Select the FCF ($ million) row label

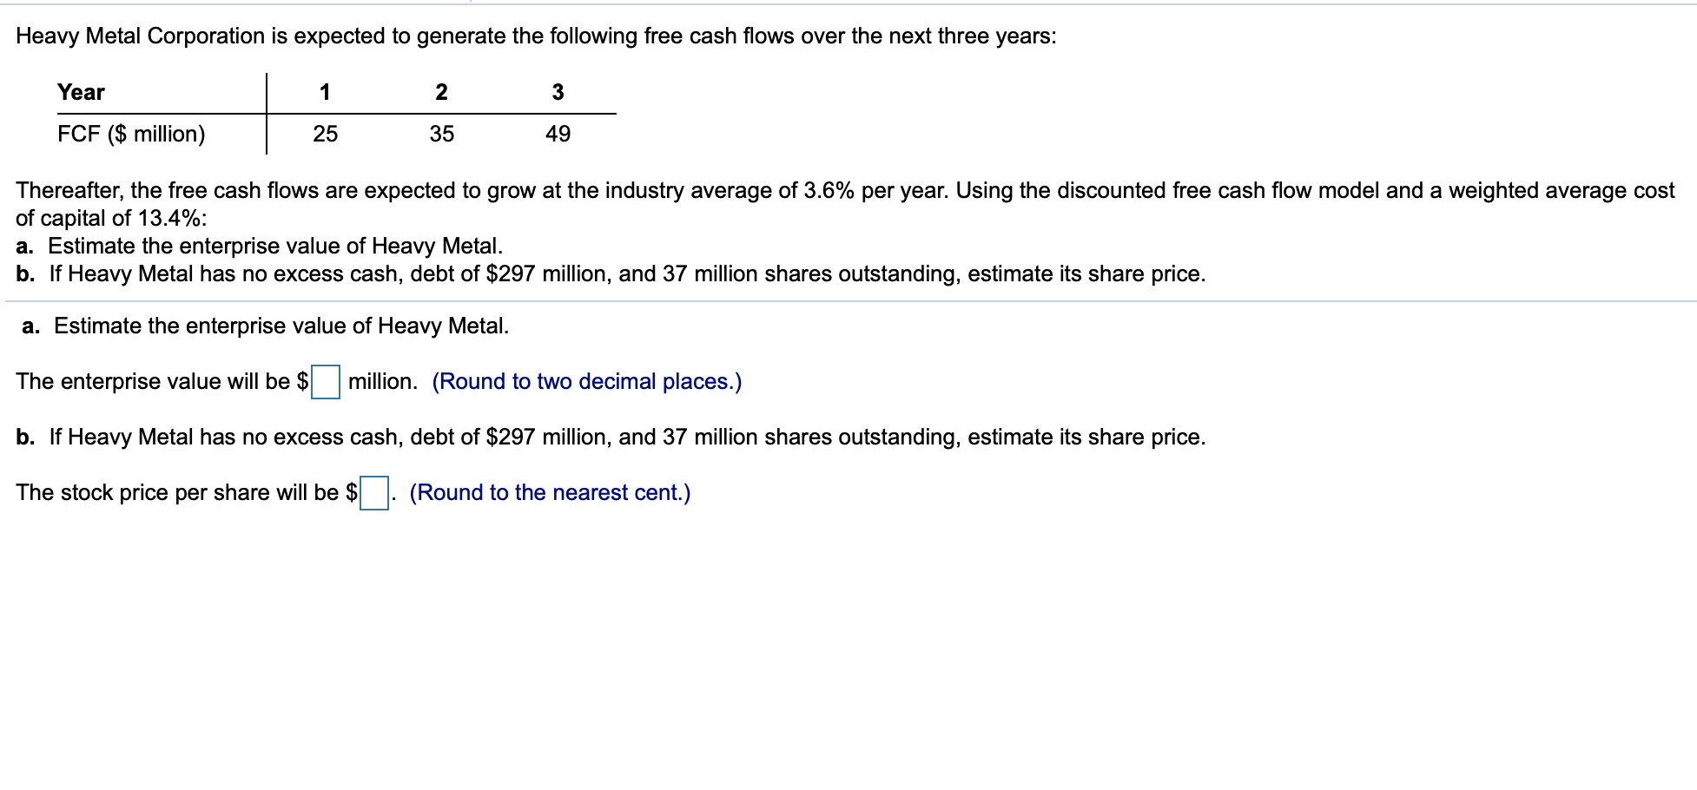[x=131, y=134]
